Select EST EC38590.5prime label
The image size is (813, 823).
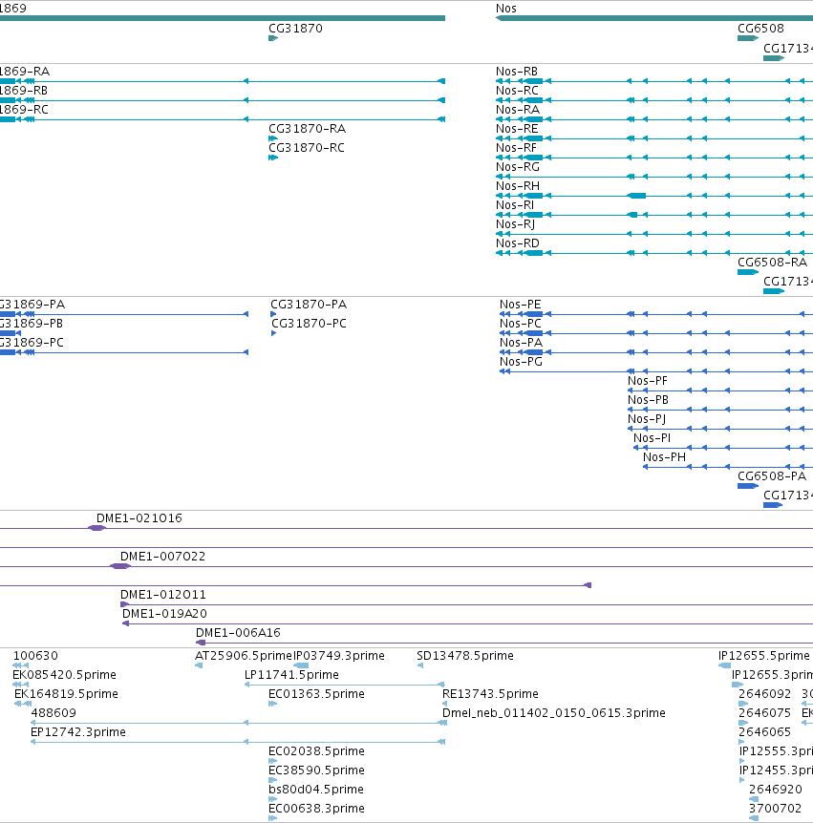coord(316,770)
